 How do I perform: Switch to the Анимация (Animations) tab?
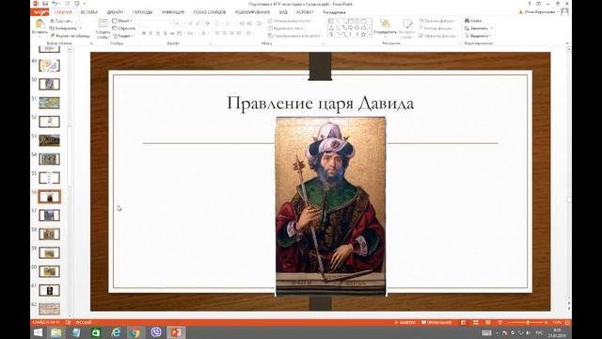click(173, 12)
